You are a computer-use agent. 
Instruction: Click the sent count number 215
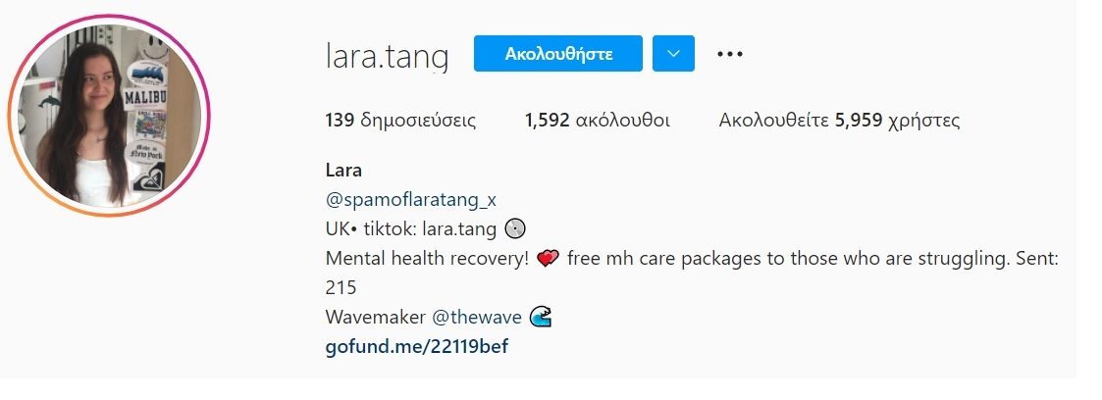tap(341, 287)
